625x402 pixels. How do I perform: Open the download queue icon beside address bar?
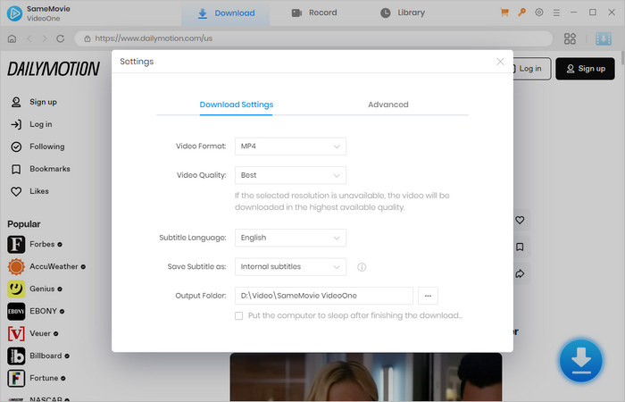pyautogui.click(x=604, y=38)
